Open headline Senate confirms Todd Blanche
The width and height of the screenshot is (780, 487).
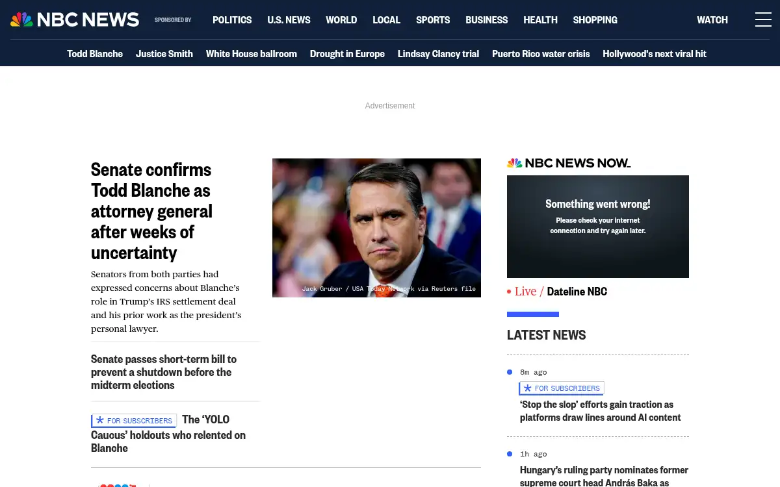(151, 210)
